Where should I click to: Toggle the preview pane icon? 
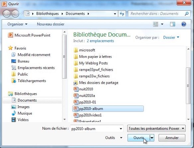(172, 24)
